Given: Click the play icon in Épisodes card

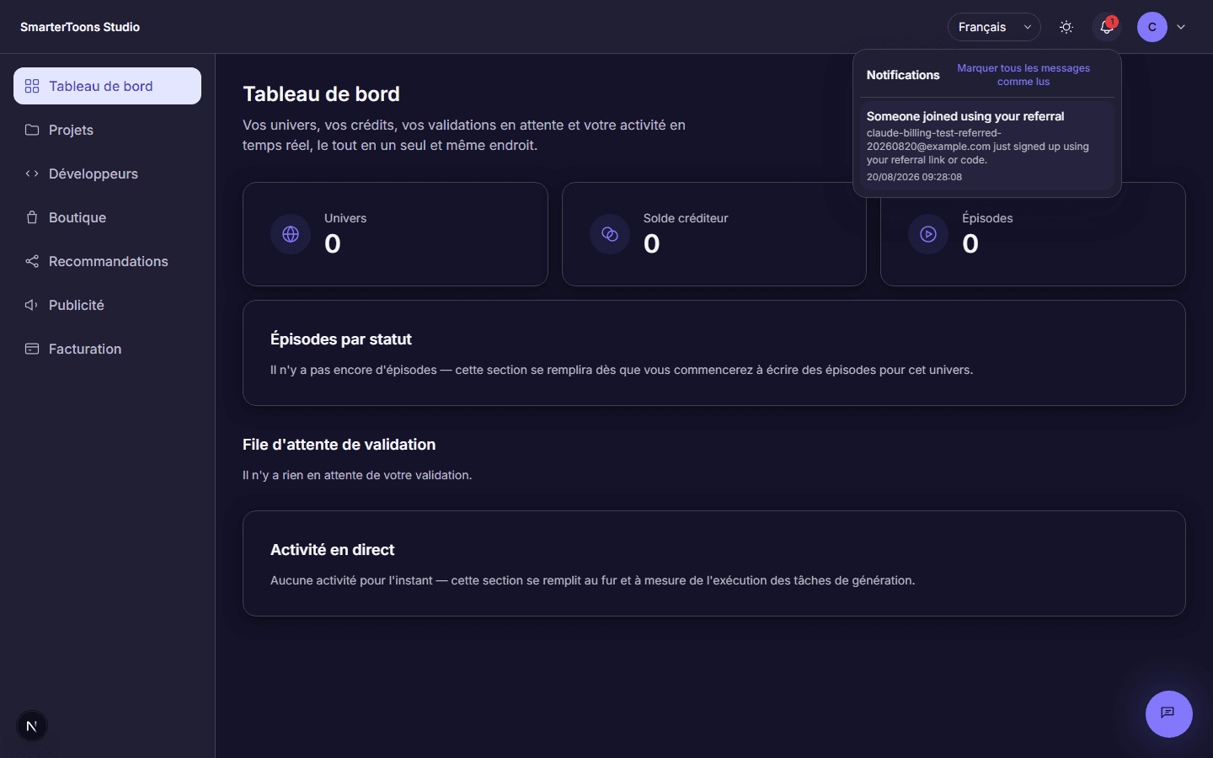Looking at the screenshot, I should 928,234.
